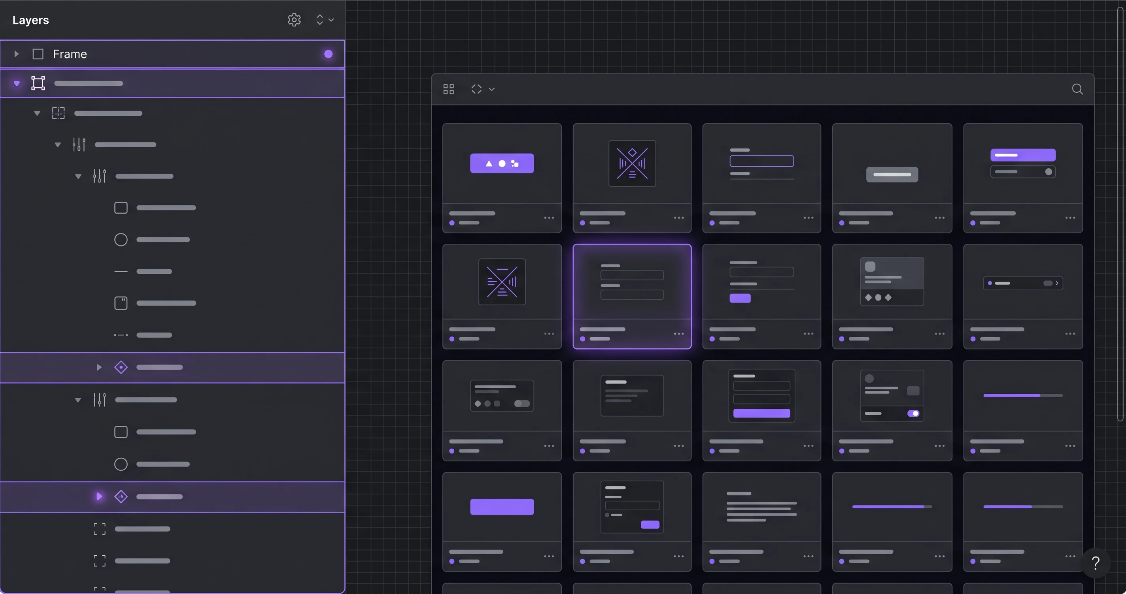Select the Frame layer label
The width and height of the screenshot is (1126, 594).
(x=70, y=54)
